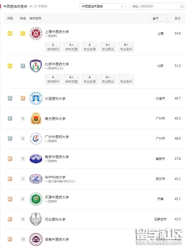The image size is (187, 249).
Task: Click the 学校条件 A+ tag under 上海中医药大学
Action: [x=53, y=47]
